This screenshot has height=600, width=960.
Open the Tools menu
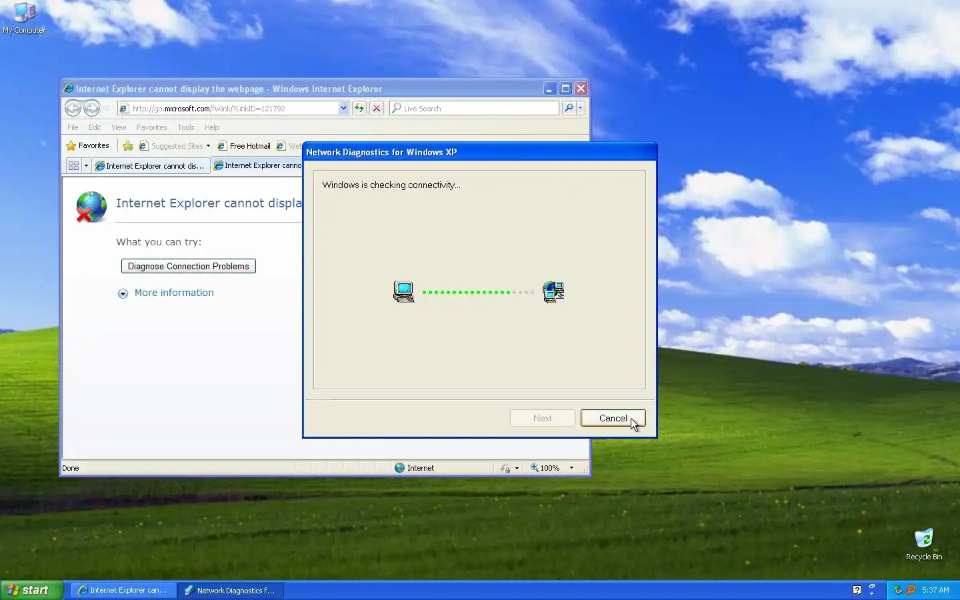pyautogui.click(x=186, y=127)
